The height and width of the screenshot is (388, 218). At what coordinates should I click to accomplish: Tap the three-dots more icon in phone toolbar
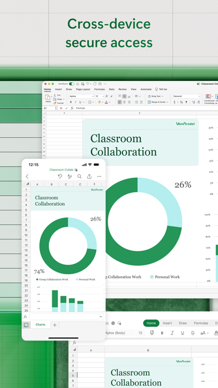(x=99, y=176)
